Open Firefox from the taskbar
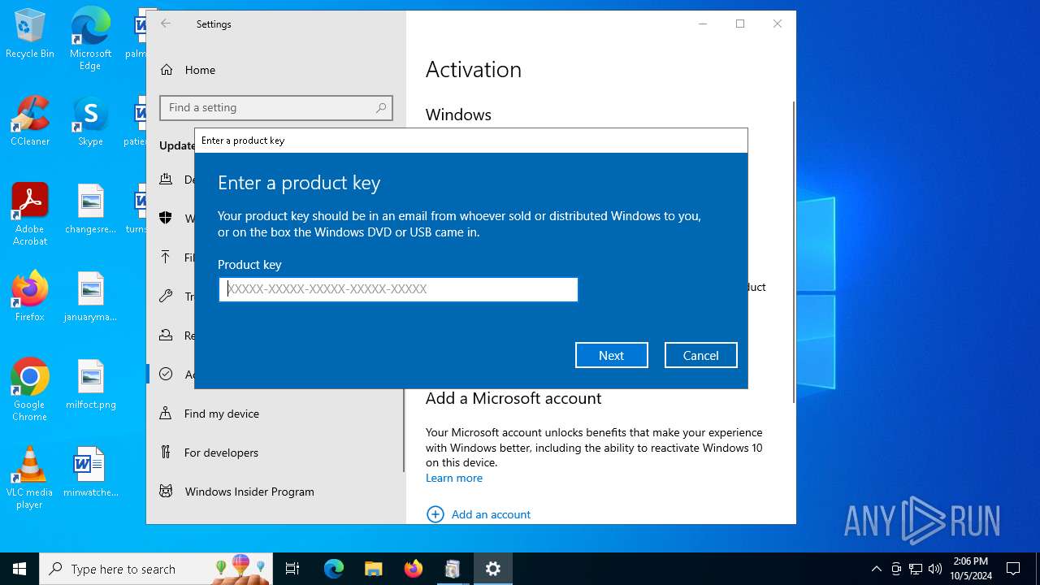This screenshot has width=1040, height=585. (x=414, y=569)
